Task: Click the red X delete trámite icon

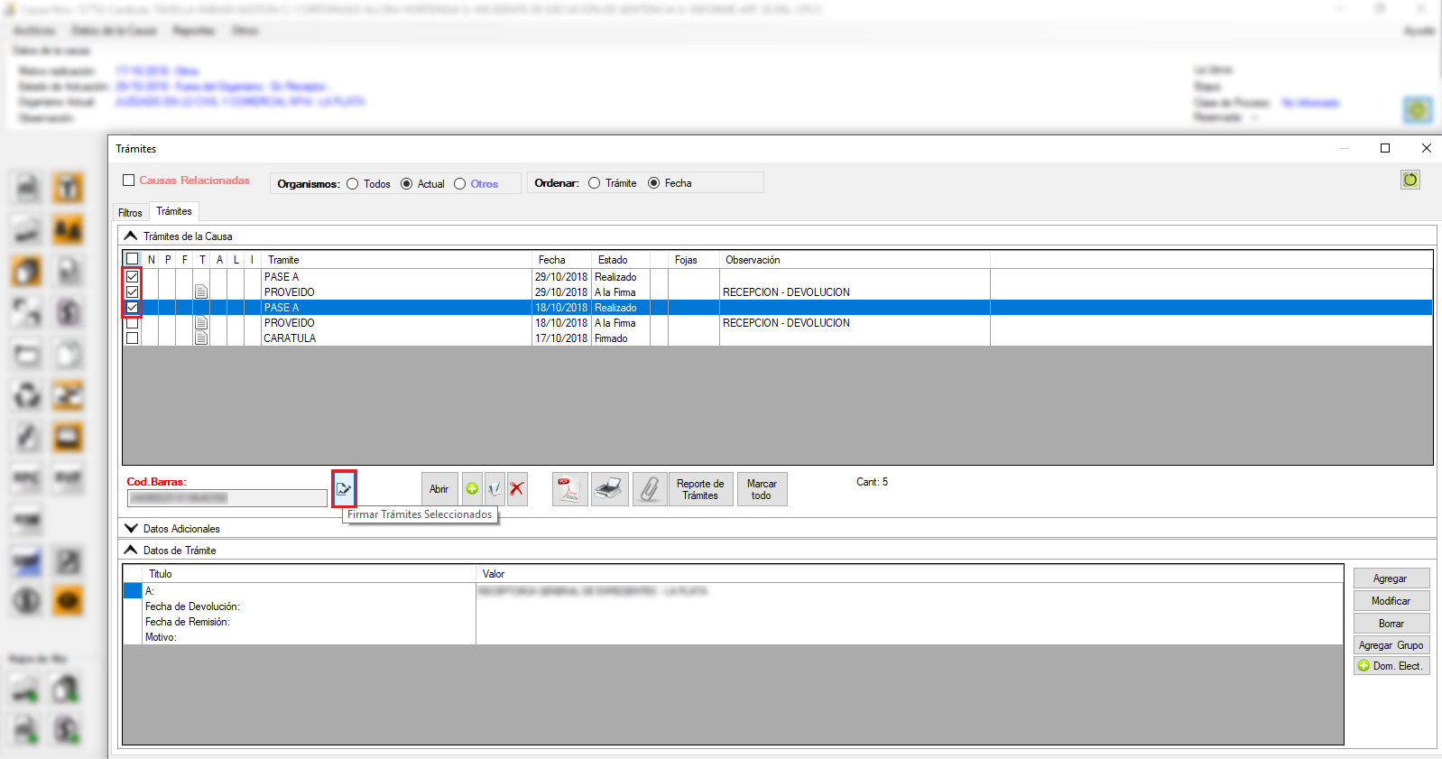Action: [517, 489]
